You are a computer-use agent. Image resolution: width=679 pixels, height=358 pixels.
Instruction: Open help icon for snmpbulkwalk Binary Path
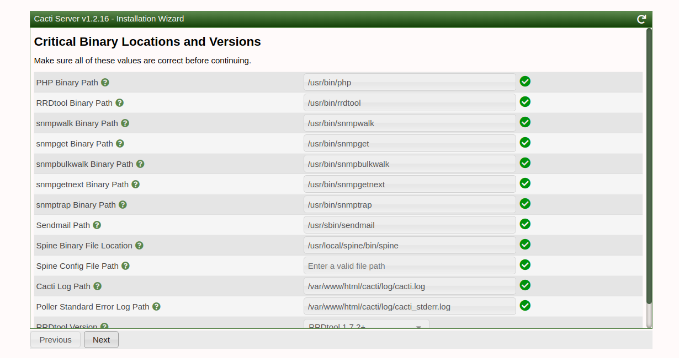(x=140, y=164)
